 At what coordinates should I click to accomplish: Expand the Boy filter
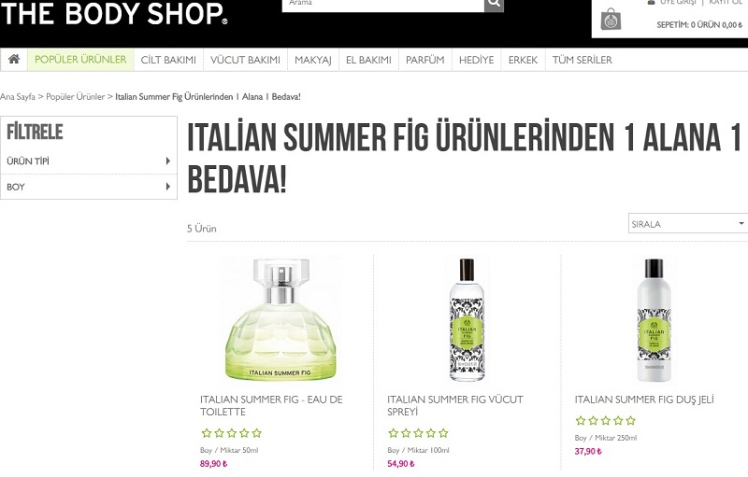pos(89,187)
